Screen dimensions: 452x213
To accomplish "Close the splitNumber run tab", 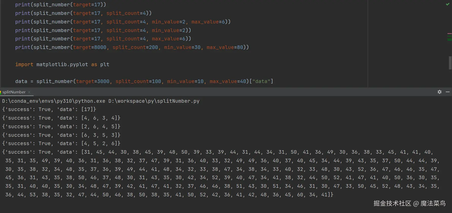I will pyautogui.click(x=29, y=92).
